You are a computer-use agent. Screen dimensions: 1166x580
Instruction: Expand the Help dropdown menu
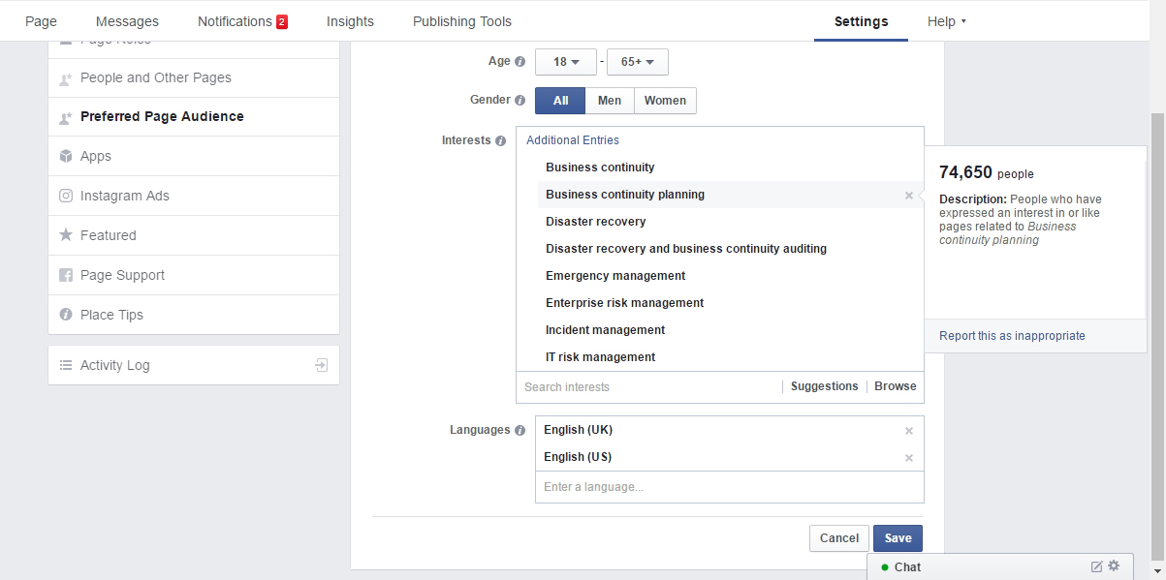pos(945,20)
